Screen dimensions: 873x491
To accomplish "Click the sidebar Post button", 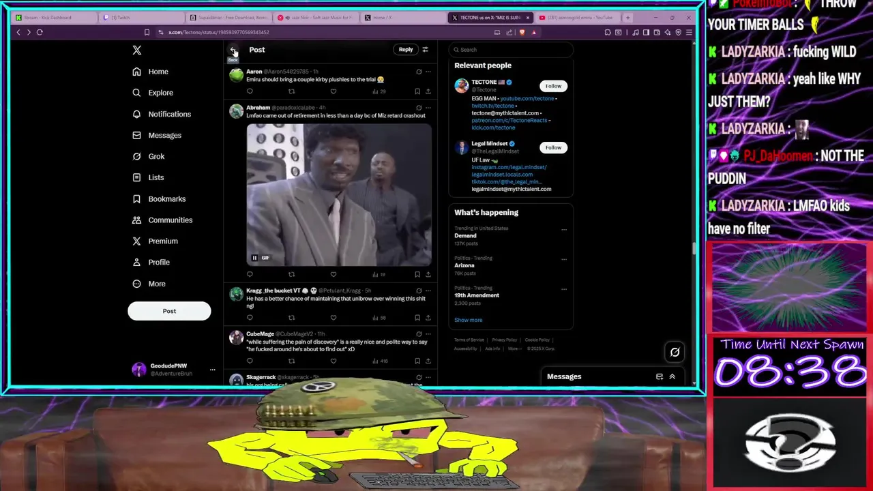I will coord(169,311).
